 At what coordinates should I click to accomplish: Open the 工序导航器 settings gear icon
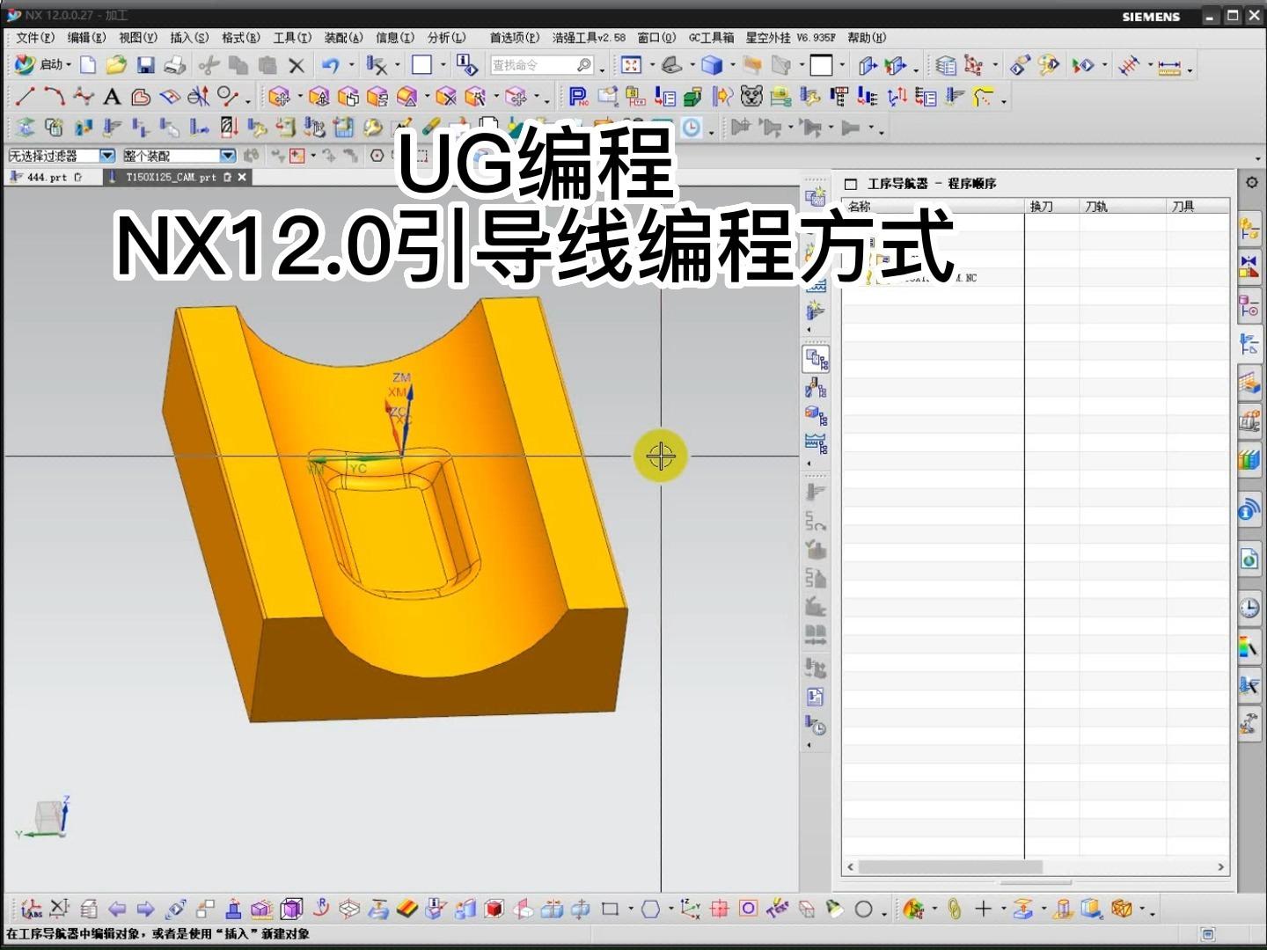coord(1250,182)
